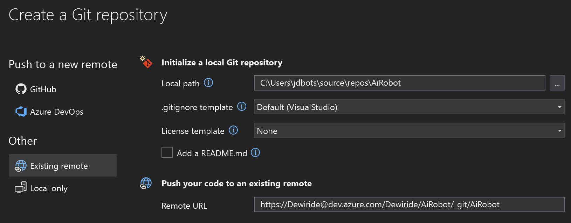Click the Local only computer icon
The height and width of the screenshot is (223, 571).
[x=21, y=188]
